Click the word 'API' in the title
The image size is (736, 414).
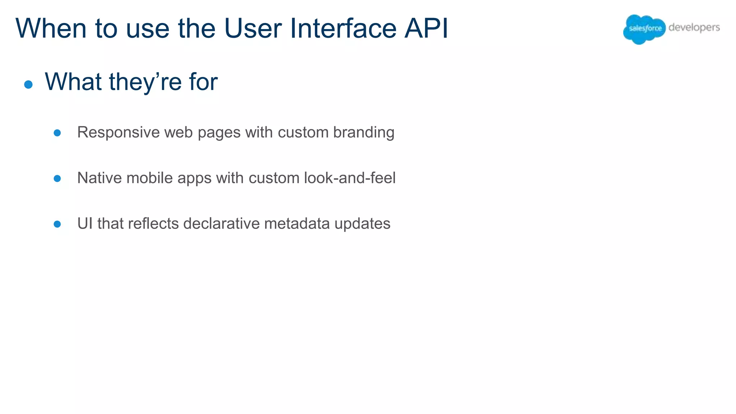coord(426,28)
